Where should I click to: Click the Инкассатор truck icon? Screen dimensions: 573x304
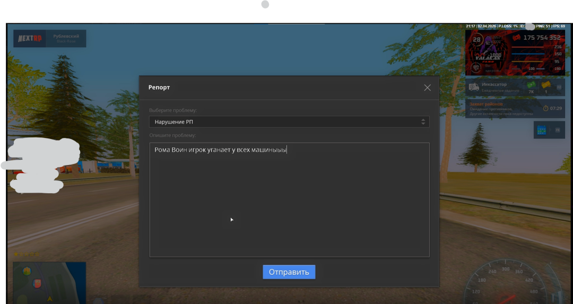tap(474, 87)
